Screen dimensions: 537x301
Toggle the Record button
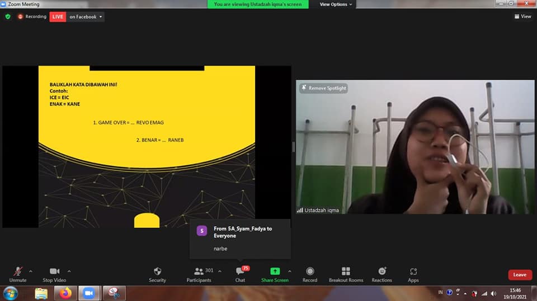click(x=310, y=271)
